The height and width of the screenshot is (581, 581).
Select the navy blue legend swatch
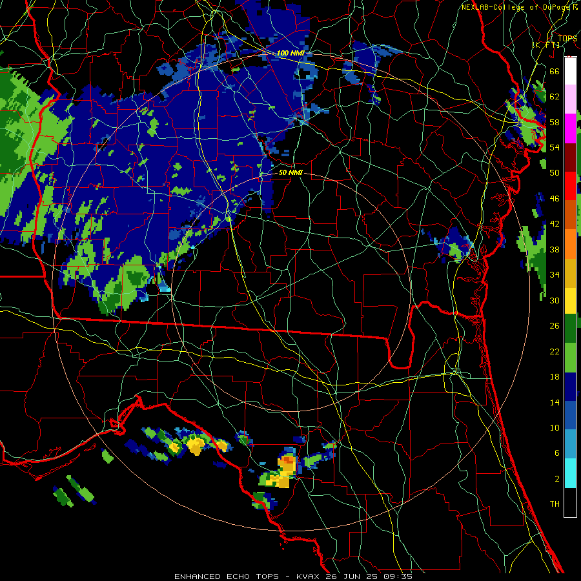[570, 387]
